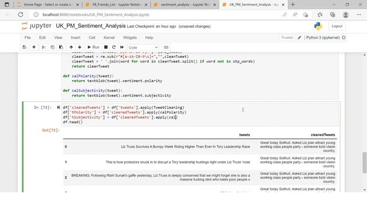Switch to the FB_Friends_List notebook tab
The image size is (367, 206).
[x=116, y=5]
